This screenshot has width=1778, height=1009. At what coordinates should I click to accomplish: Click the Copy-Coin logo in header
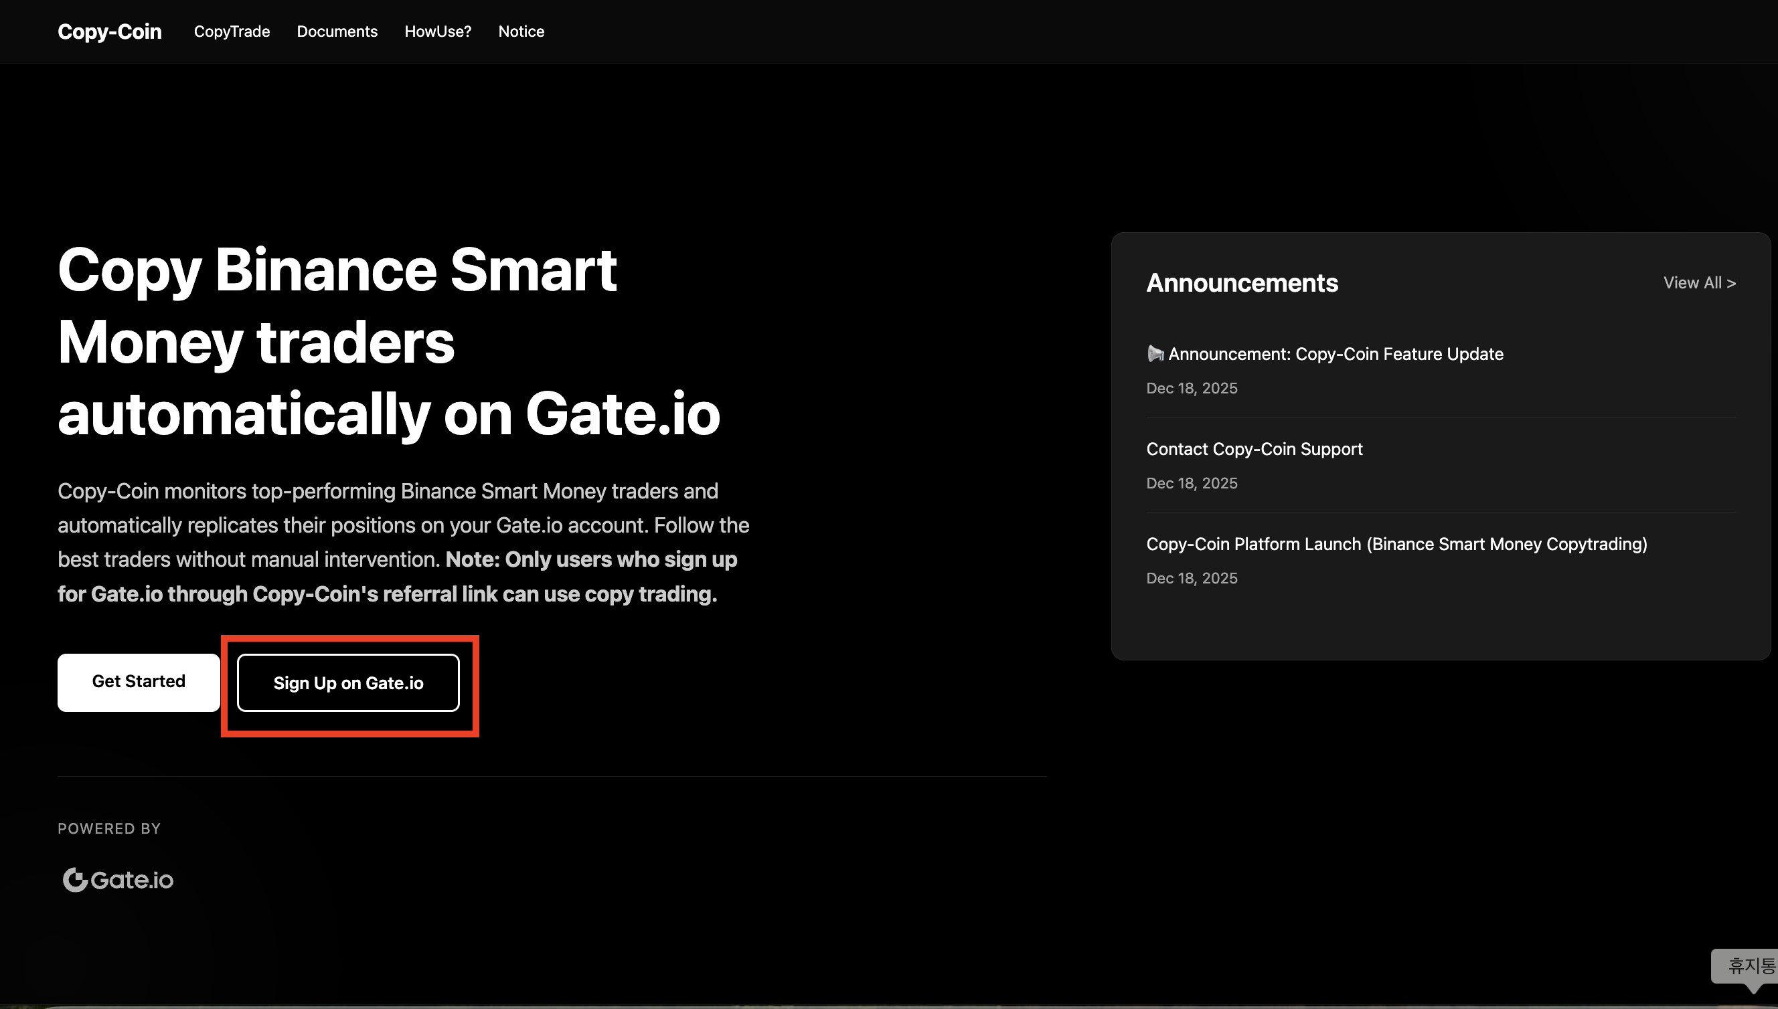click(110, 31)
